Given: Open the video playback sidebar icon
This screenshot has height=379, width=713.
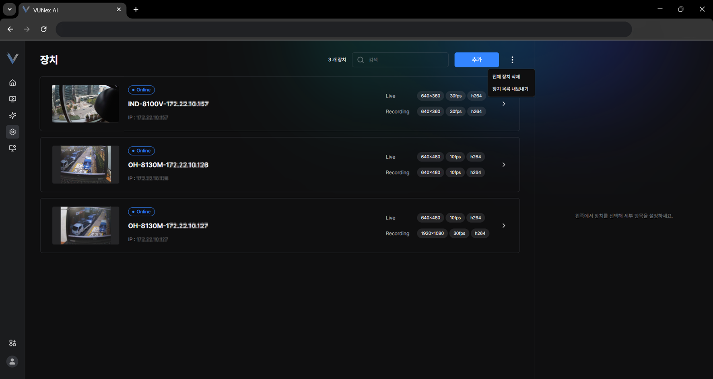Looking at the screenshot, I should pyautogui.click(x=12, y=99).
